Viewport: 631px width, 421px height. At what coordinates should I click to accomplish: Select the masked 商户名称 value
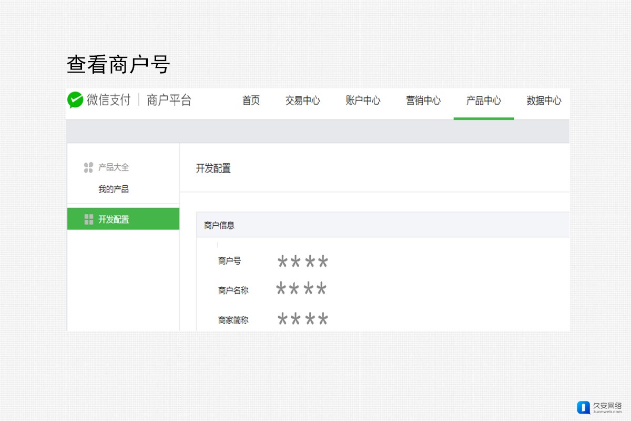click(x=301, y=289)
